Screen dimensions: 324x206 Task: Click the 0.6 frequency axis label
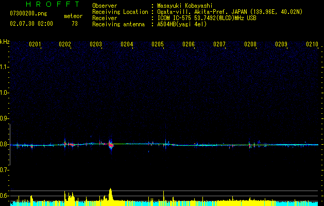coord(4,196)
